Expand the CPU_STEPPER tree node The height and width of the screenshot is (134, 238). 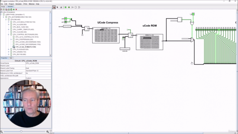[11, 39]
